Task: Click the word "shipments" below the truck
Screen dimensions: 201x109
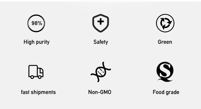Action: [43, 92]
